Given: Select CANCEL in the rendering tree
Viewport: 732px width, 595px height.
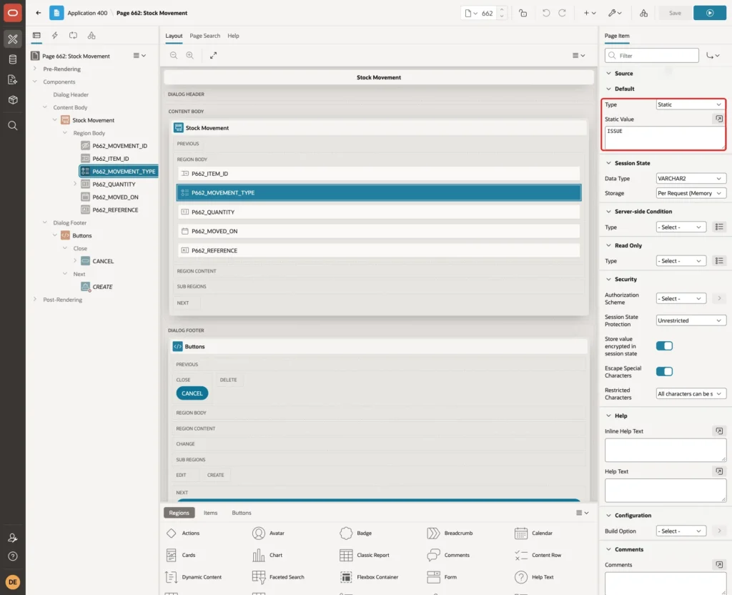Looking at the screenshot, I should coord(103,261).
